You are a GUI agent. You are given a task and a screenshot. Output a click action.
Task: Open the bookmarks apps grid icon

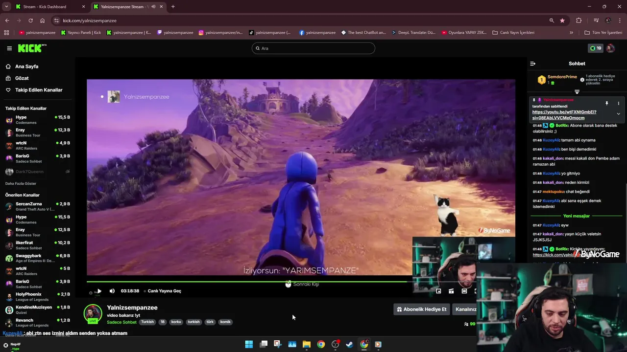(x=6, y=33)
